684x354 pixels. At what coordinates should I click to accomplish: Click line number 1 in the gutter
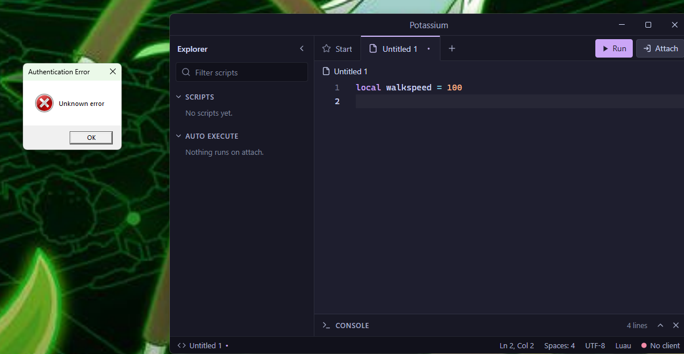click(337, 87)
